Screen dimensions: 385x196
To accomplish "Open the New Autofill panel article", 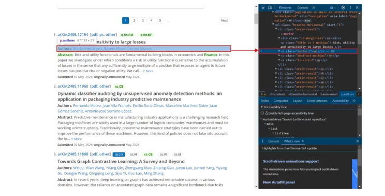I will (279, 182).
